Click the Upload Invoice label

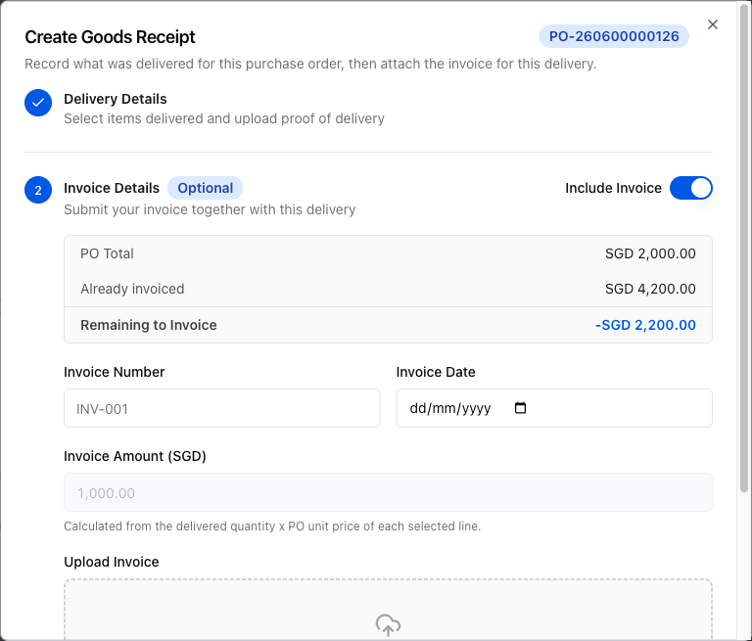pos(112,562)
